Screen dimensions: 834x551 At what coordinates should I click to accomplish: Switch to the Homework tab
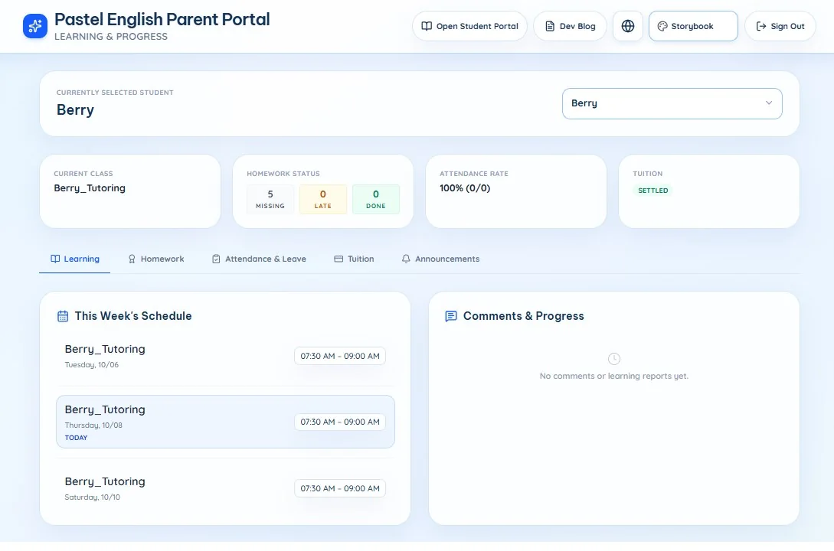click(155, 259)
